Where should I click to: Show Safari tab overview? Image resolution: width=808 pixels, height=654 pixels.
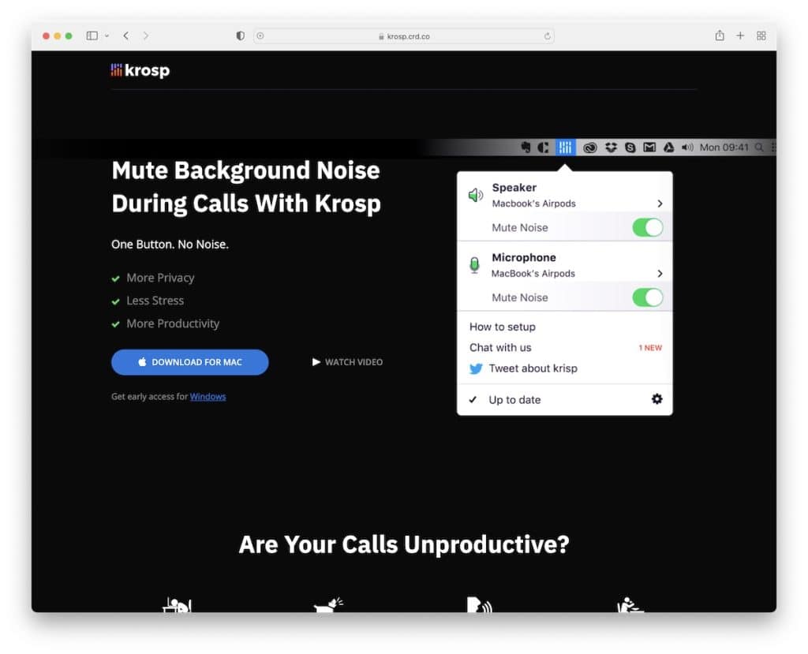(761, 36)
